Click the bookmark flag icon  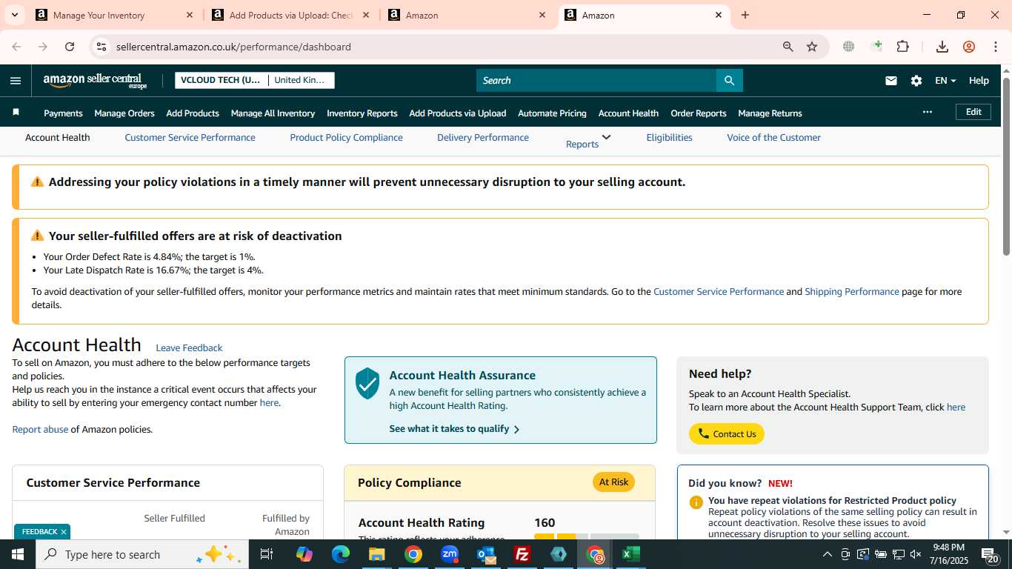16,113
